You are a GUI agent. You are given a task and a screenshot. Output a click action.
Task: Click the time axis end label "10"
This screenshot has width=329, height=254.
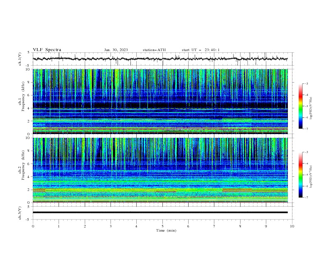click(292, 226)
